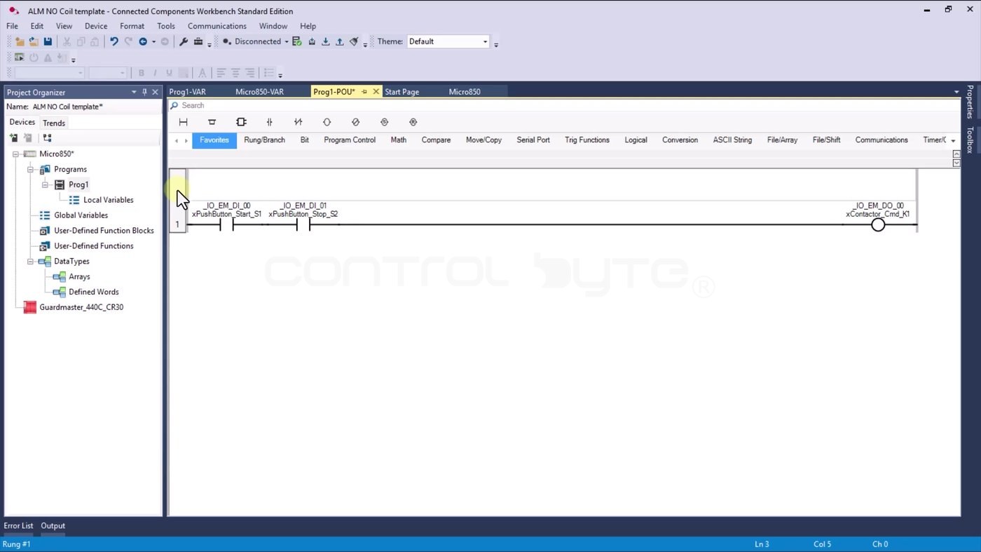Switch to the Micro850-VAR tab

pos(259,92)
